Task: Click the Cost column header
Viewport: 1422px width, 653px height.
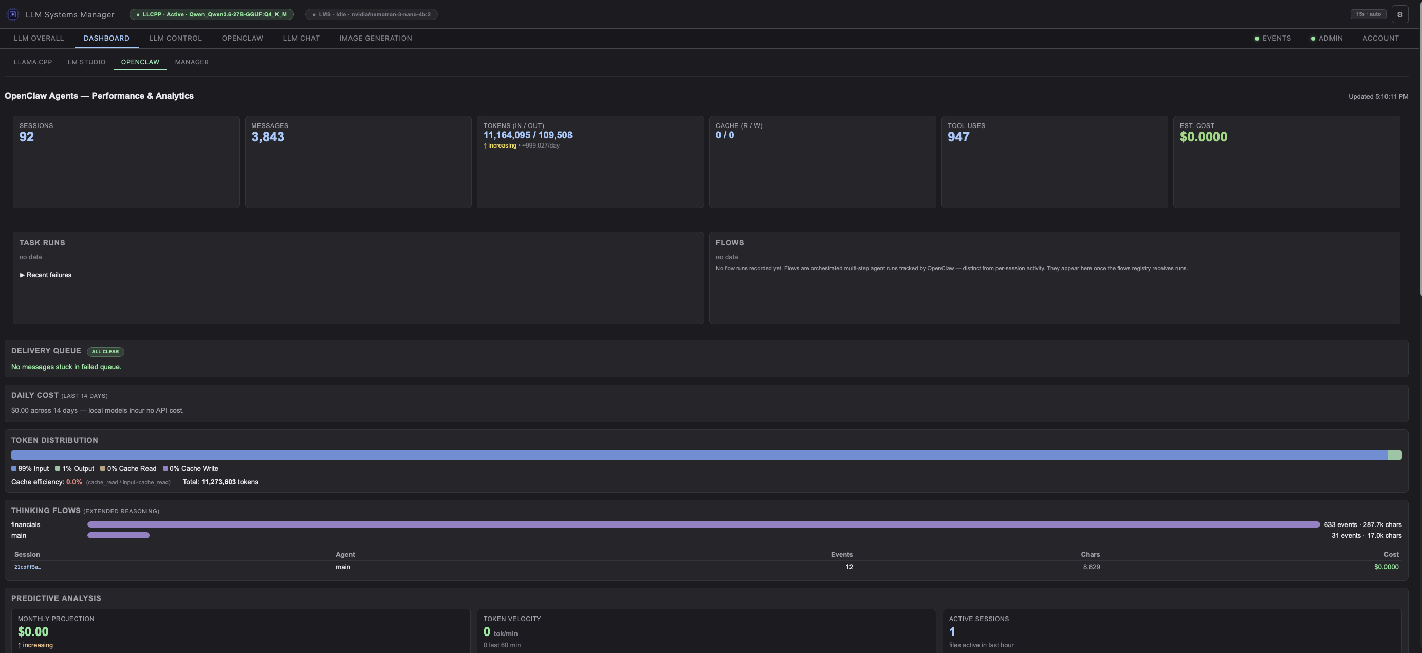Action: 1391,555
